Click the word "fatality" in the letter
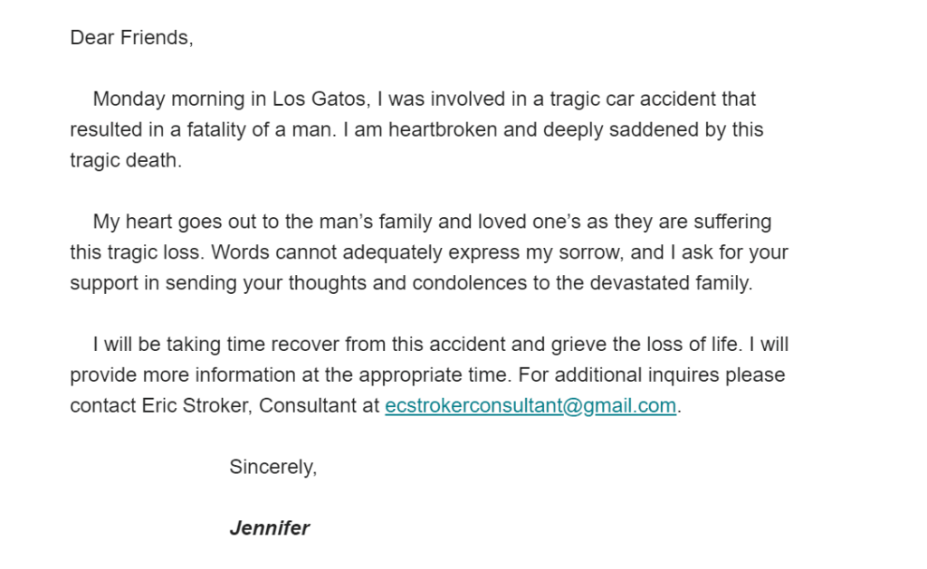Screen dimensions: 927x569 [216, 130]
